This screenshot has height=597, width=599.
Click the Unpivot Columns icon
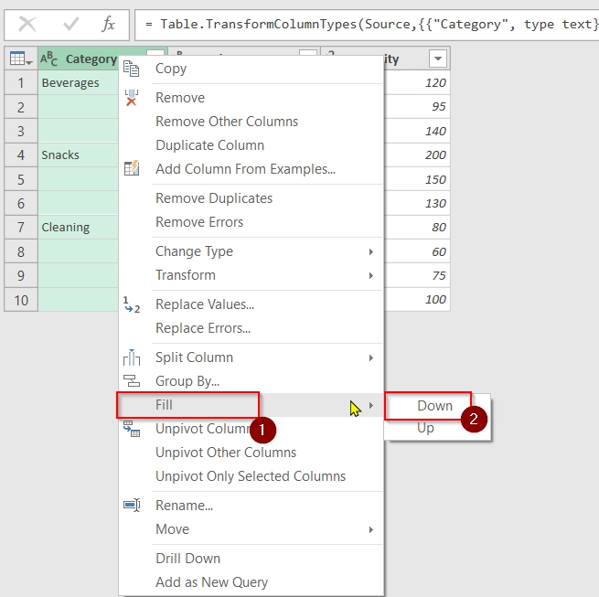tap(132, 429)
